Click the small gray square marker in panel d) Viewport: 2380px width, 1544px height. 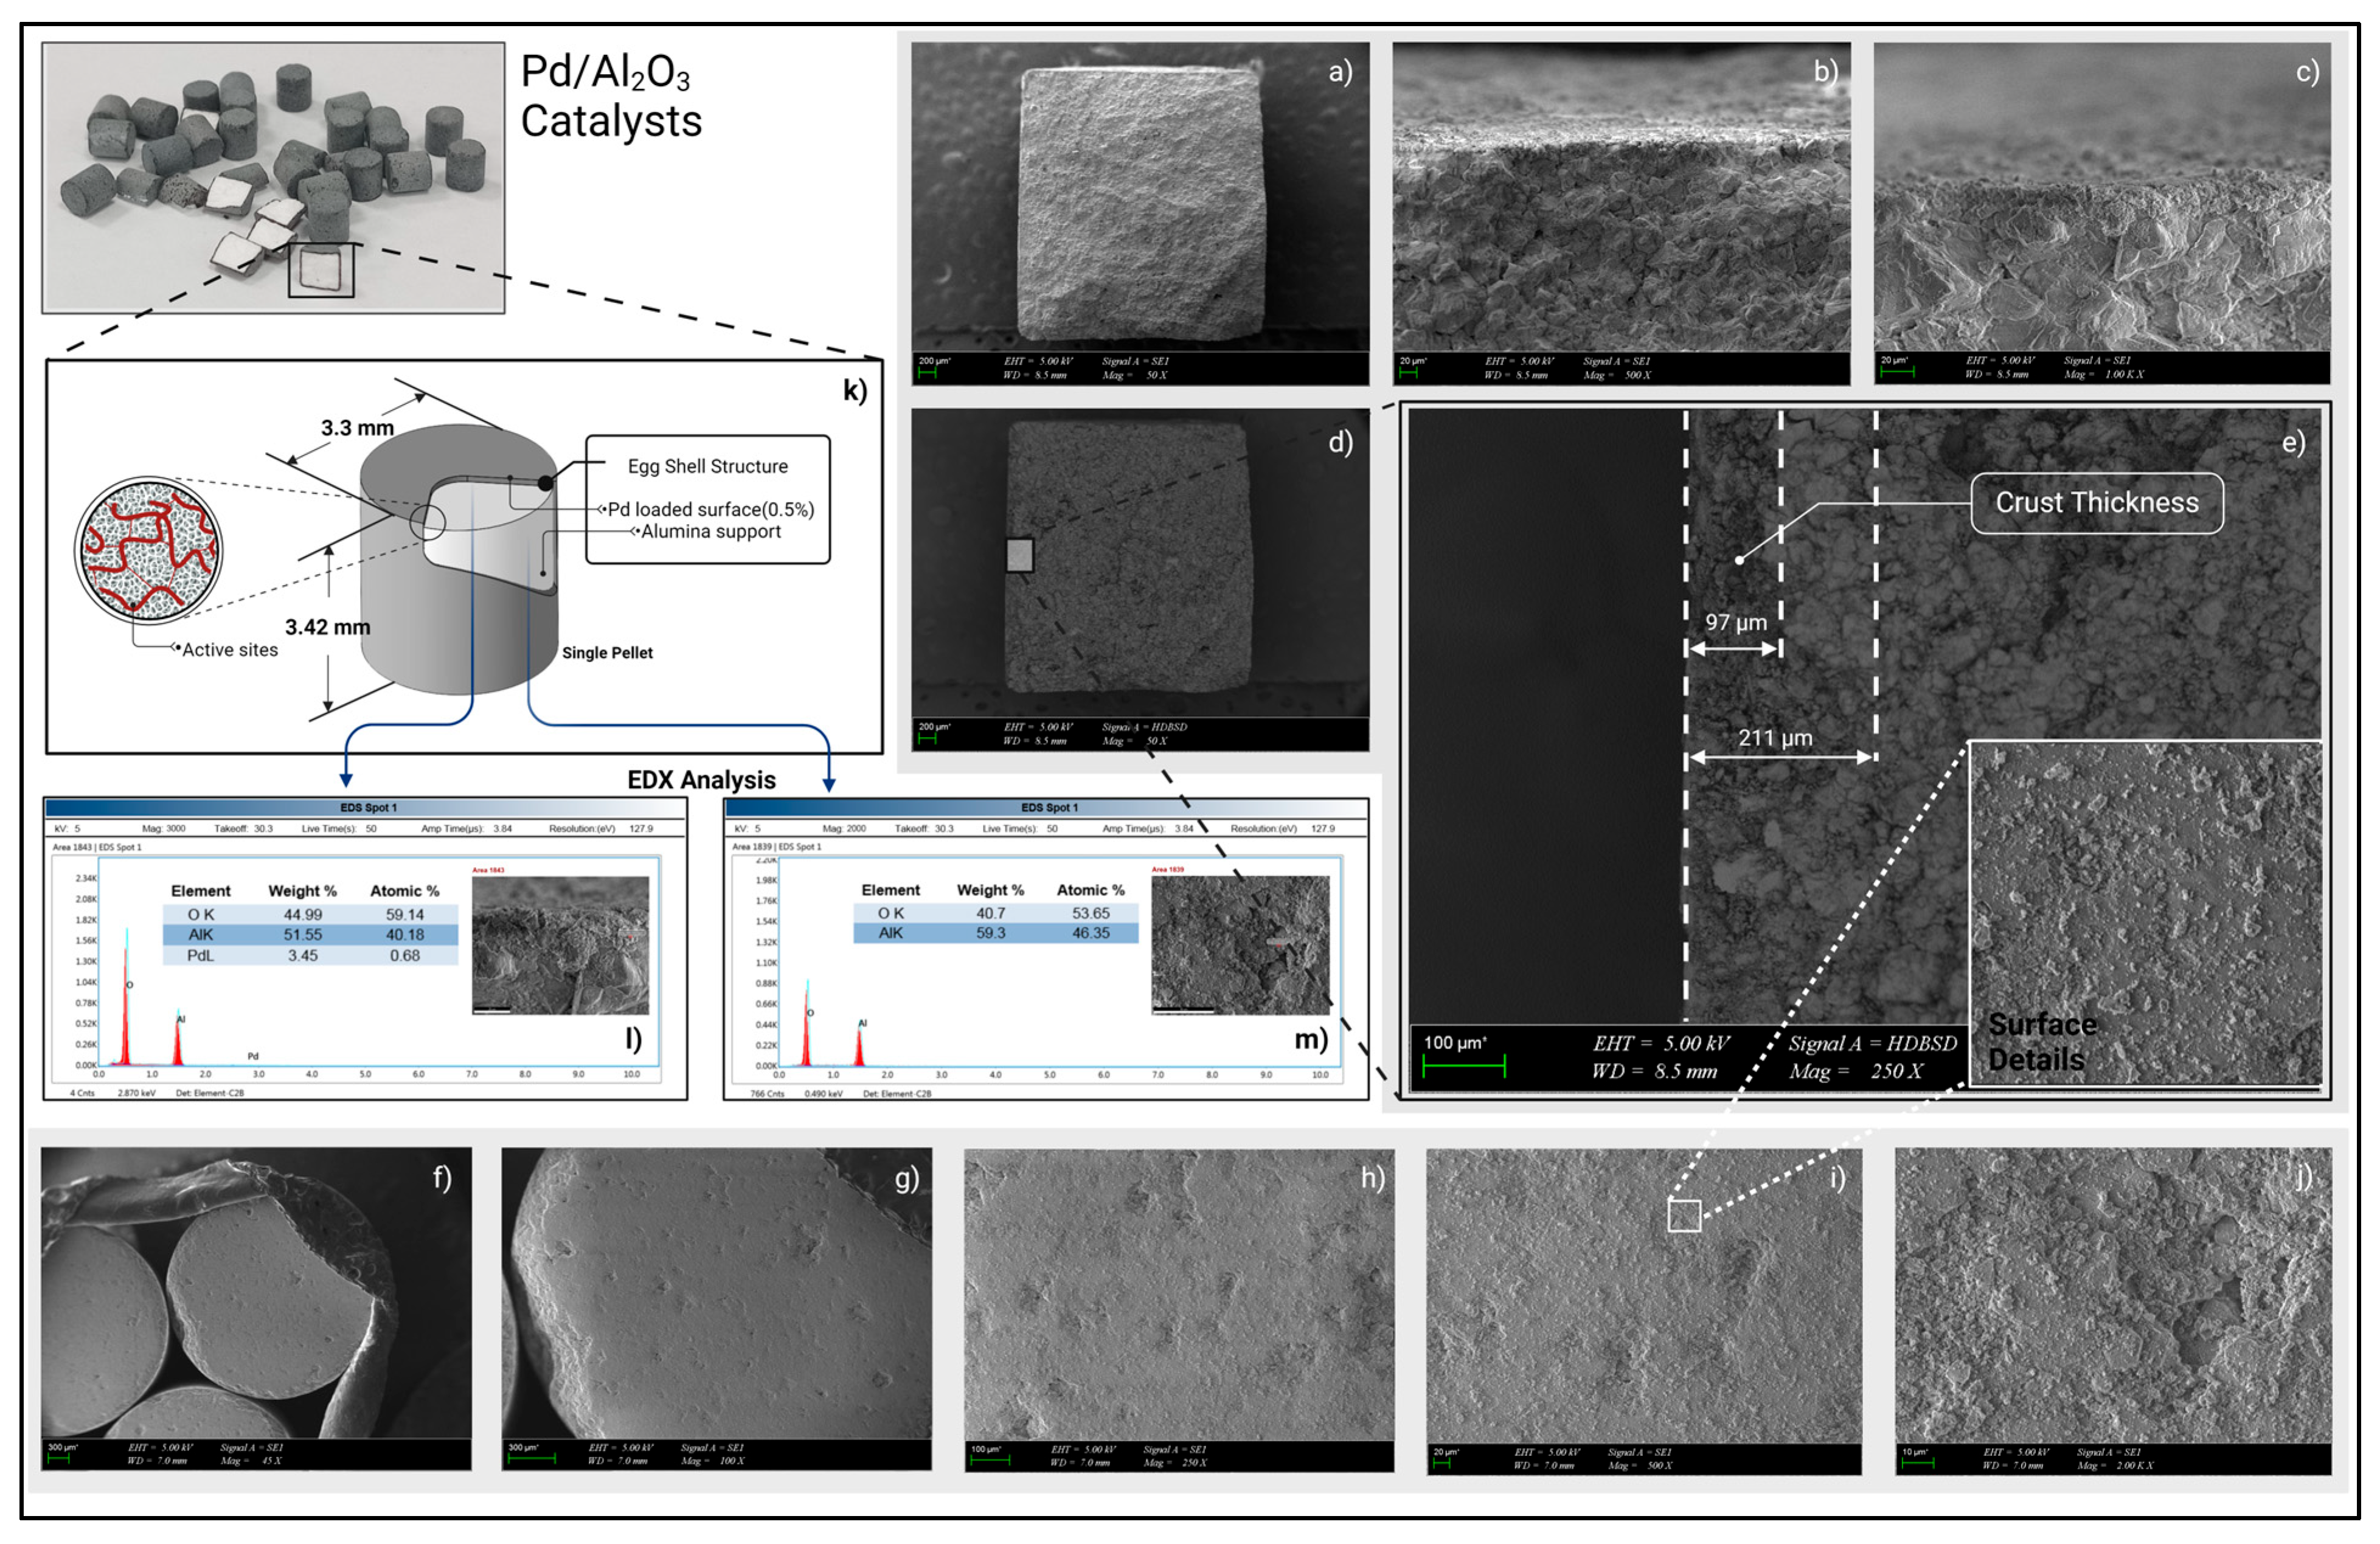point(1019,555)
